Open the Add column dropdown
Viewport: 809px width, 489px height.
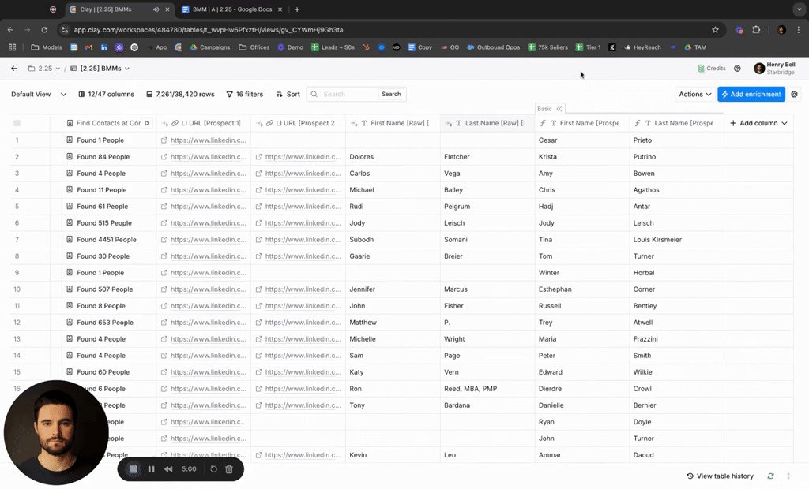(758, 123)
